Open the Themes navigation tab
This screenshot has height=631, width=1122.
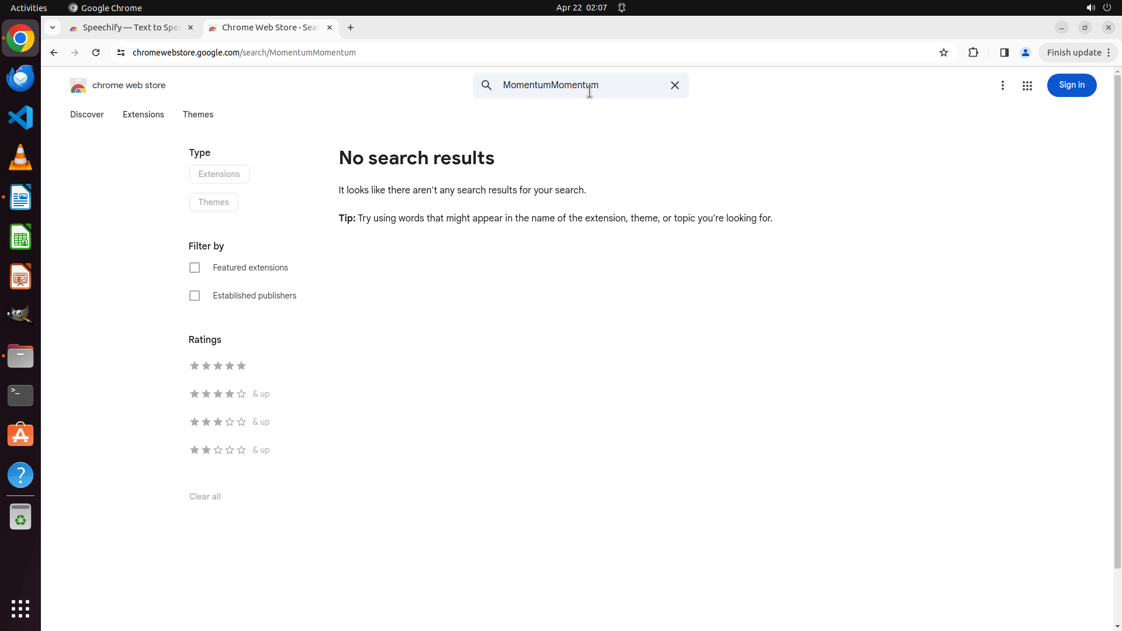pos(198,115)
